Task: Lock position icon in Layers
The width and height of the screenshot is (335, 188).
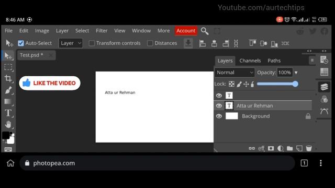Action: pos(246,84)
